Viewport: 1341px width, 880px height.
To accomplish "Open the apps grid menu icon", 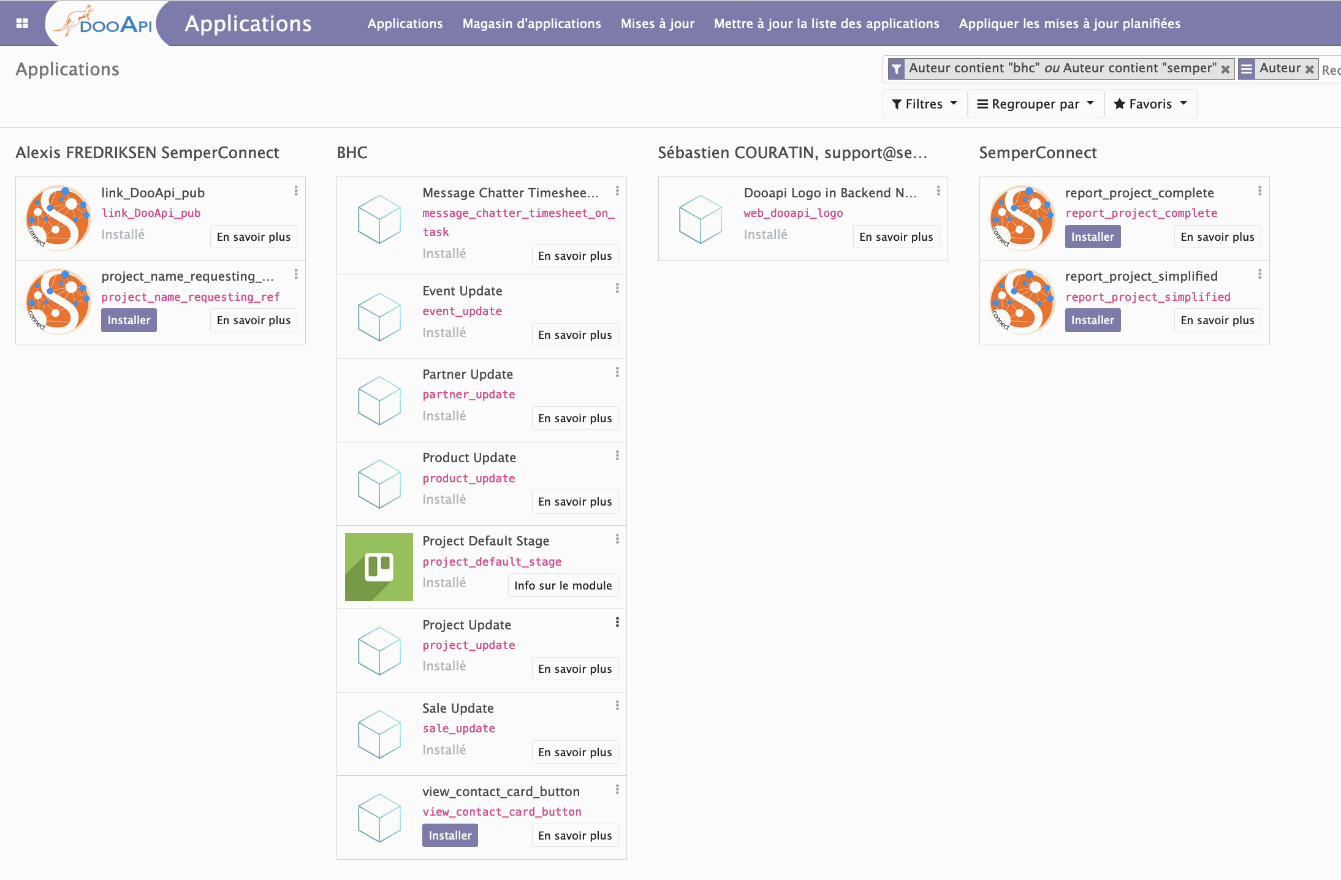I will point(23,23).
